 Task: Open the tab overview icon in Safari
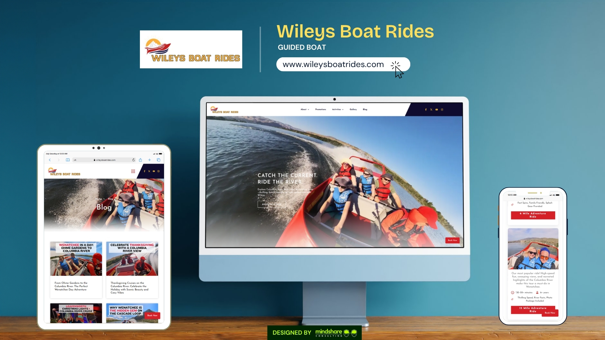point(159,160)
